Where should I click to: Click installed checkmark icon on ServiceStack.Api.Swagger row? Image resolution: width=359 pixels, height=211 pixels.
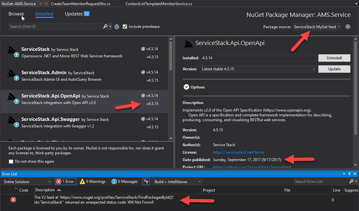tap(143, 119)
